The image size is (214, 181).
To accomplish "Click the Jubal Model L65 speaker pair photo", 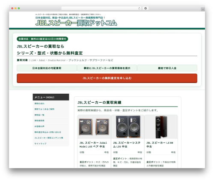I will click(x=94, y=127).
